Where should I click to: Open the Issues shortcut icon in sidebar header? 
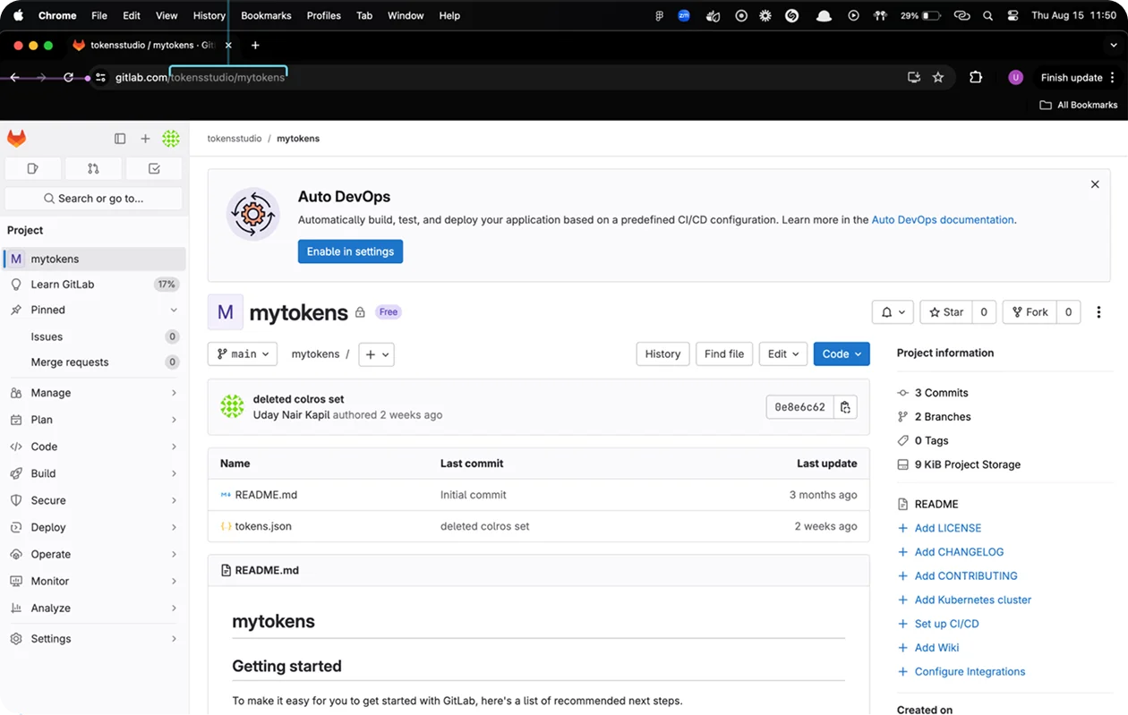tap(33, 168)
